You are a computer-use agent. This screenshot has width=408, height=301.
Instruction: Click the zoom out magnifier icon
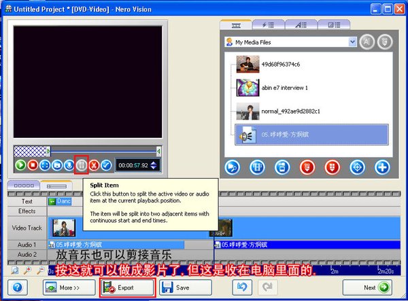tap(41, 271)
